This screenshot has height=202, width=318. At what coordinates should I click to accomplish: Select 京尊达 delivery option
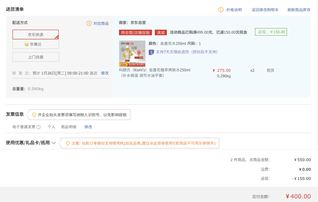(x=36, y=44)
